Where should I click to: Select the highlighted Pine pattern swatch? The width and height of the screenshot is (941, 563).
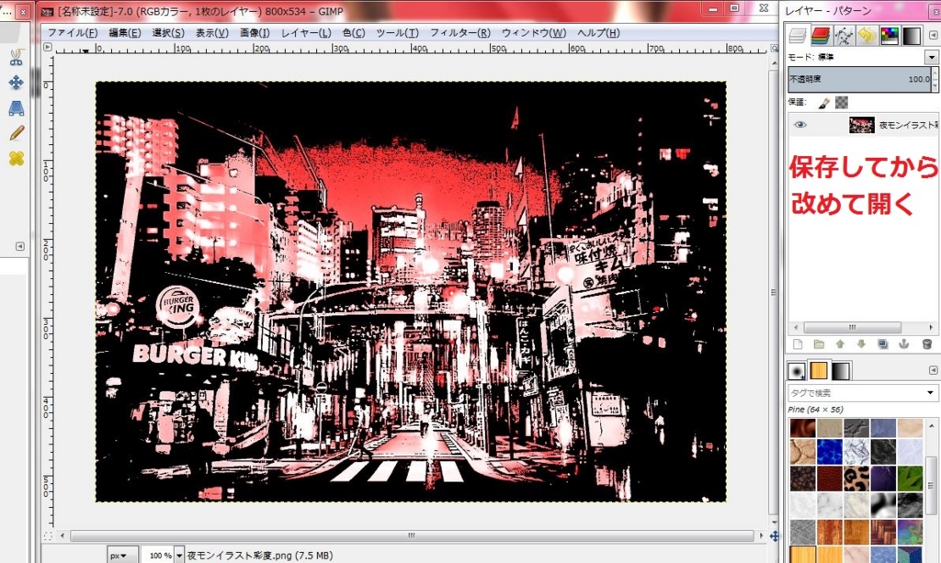pyautogui.click(x=802, y=555)
